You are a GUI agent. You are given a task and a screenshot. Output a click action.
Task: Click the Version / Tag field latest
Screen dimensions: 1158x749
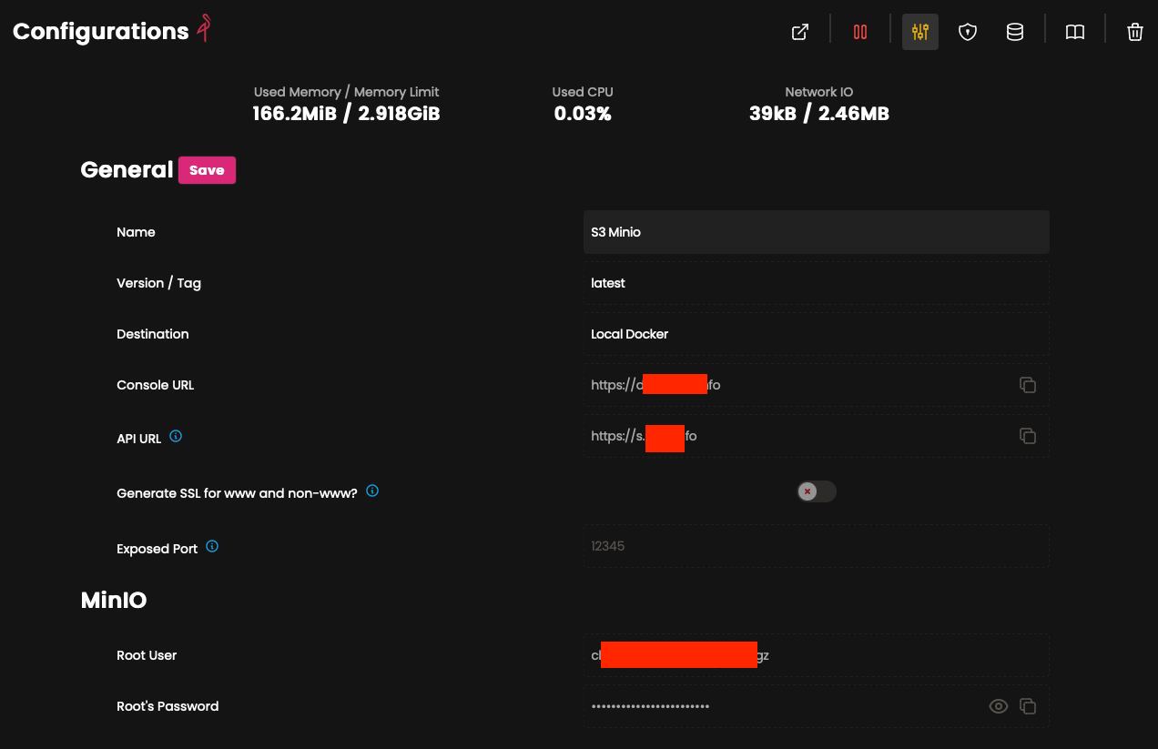[x=817, y=283]
